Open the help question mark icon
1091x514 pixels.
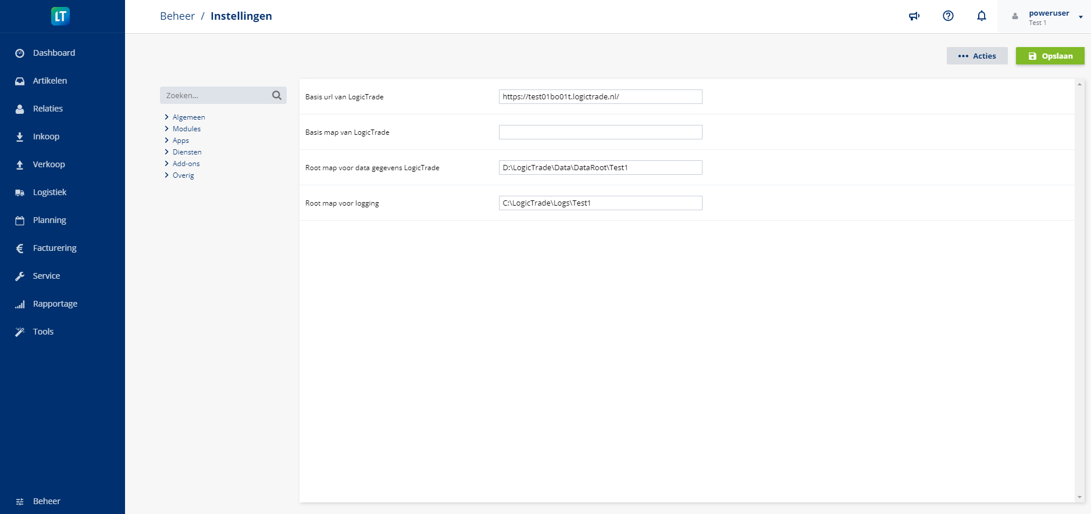coord(948,16)
